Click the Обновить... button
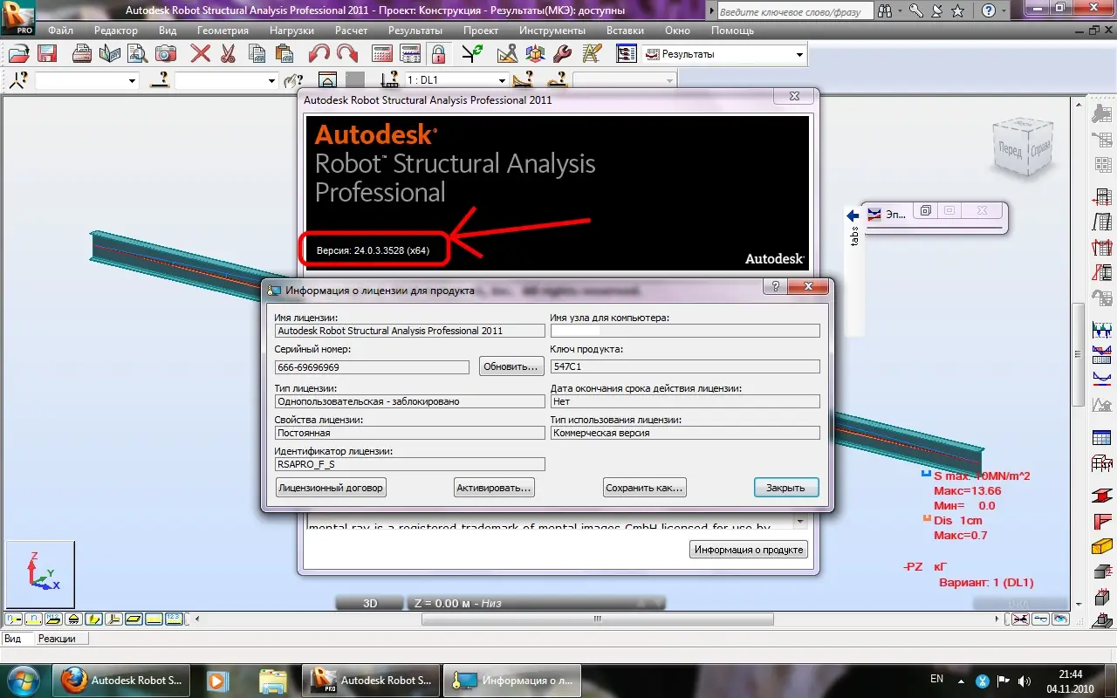Screen dimensions: 1117x698 pos(511,367)
